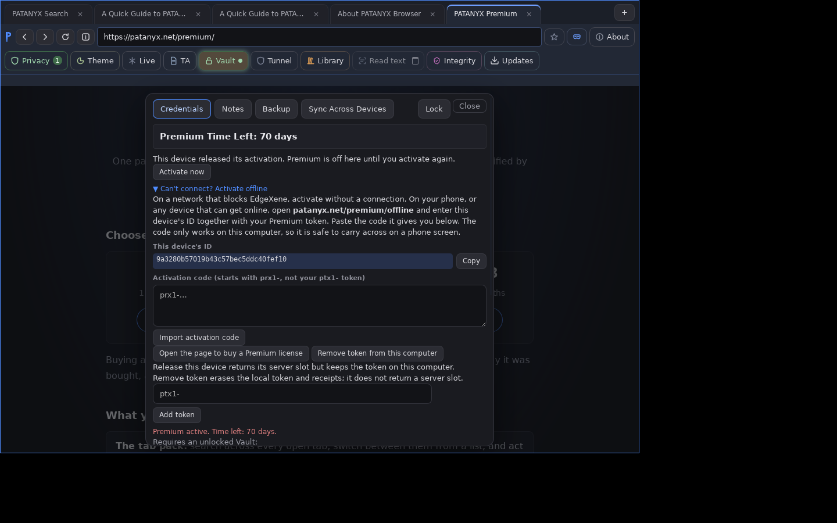Switch to the PATANYX Search tab
The width and height of the screenshot is (837, 523).
40,14
